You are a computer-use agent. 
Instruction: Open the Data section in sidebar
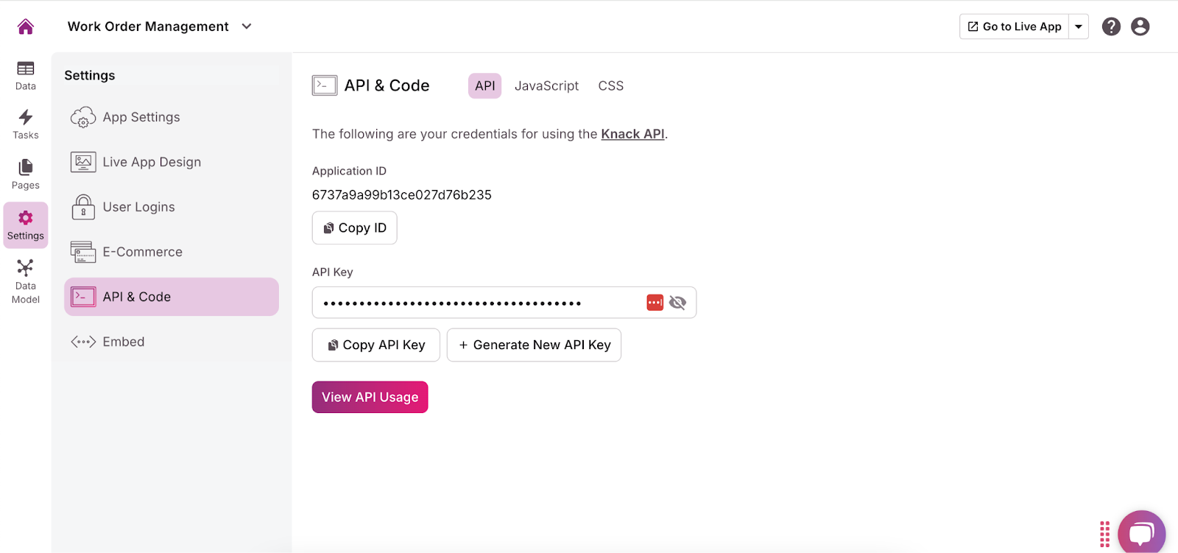point(26,76)
